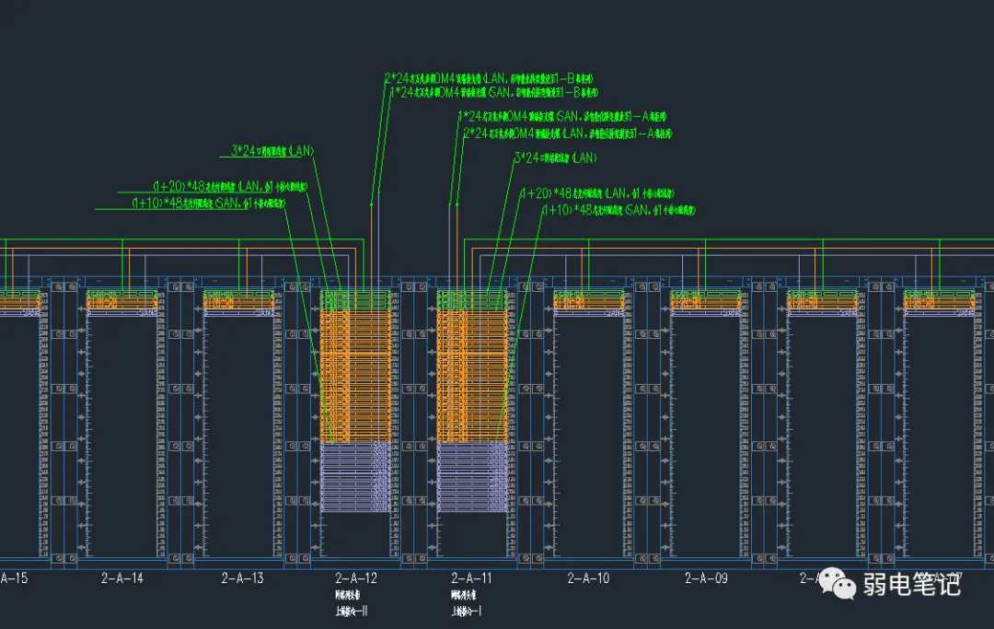Select the orange patch panel block in rack 2-A-12
The height and width of the screenshot is (629, 994).
click(355, 376)
